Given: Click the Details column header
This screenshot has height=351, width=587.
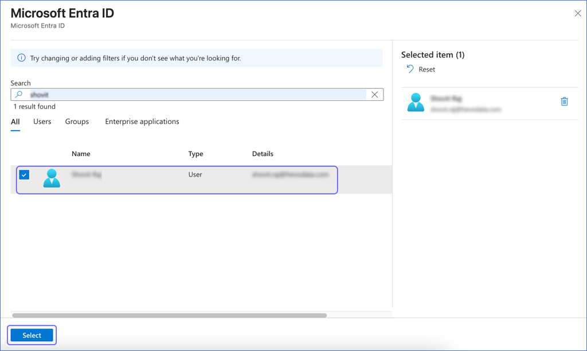Looking at the screenshot, I should (x=263, y=154).
